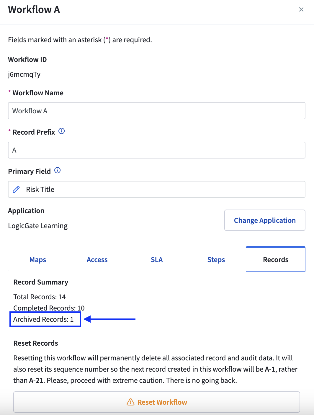Viewport: 314px width, 415px height.
Task: Click into the Record Prefix field
Action: click(x=157, y=150)
